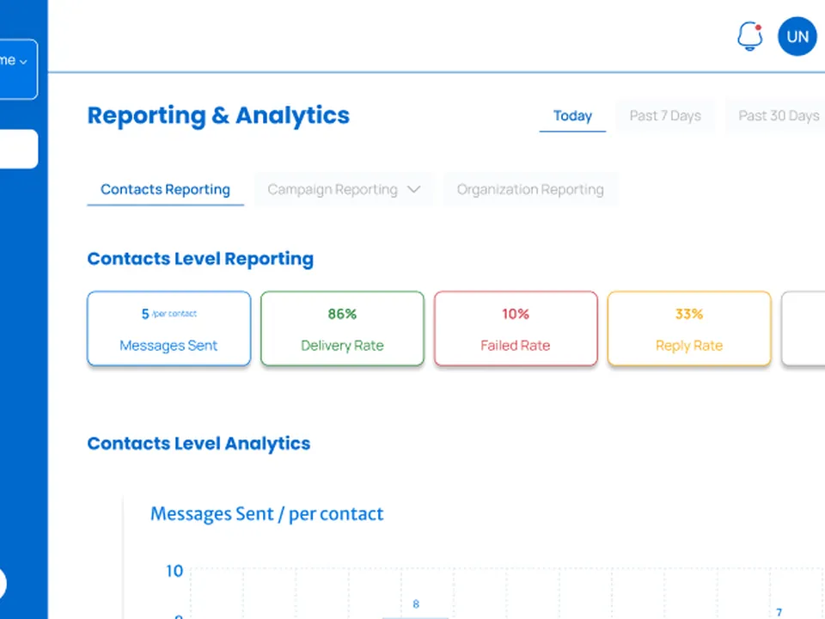825x619 pixels.
Task: Switch to the Organization Reporting tab
Action: point(530,189)
